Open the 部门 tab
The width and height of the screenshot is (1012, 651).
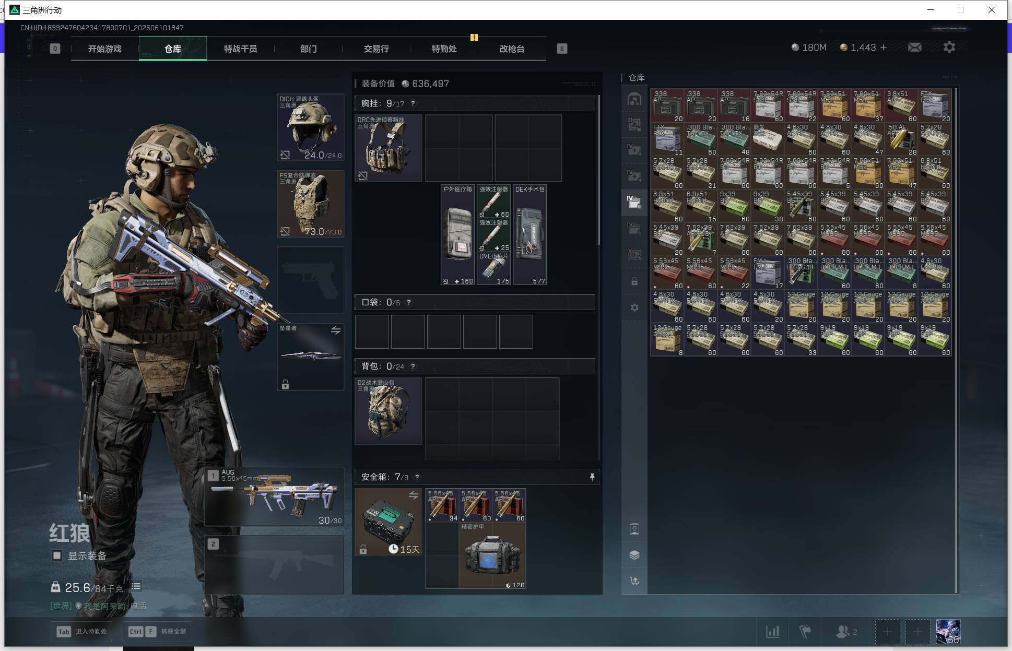coord(308,49)
